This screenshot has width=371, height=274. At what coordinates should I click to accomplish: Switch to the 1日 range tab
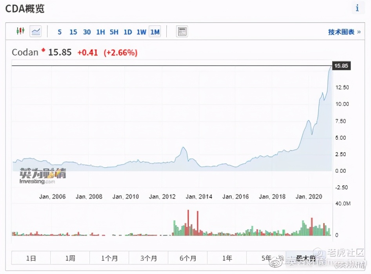click(31, 258)
